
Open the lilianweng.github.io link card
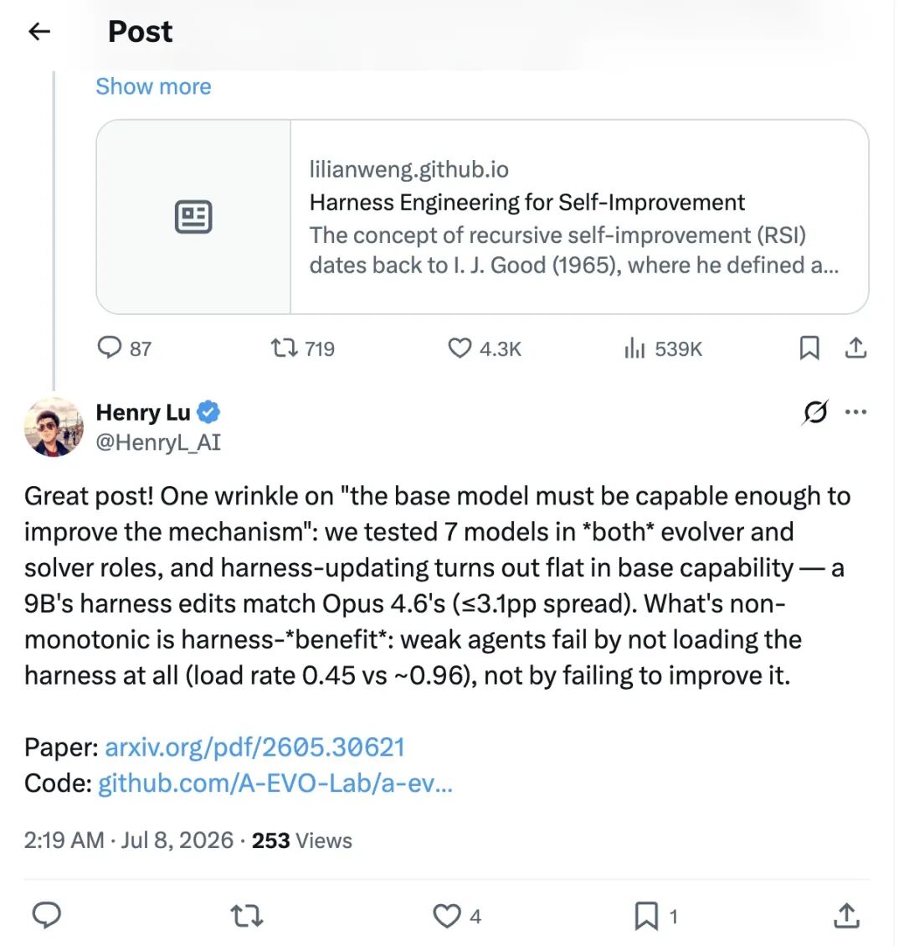(482, 216)
